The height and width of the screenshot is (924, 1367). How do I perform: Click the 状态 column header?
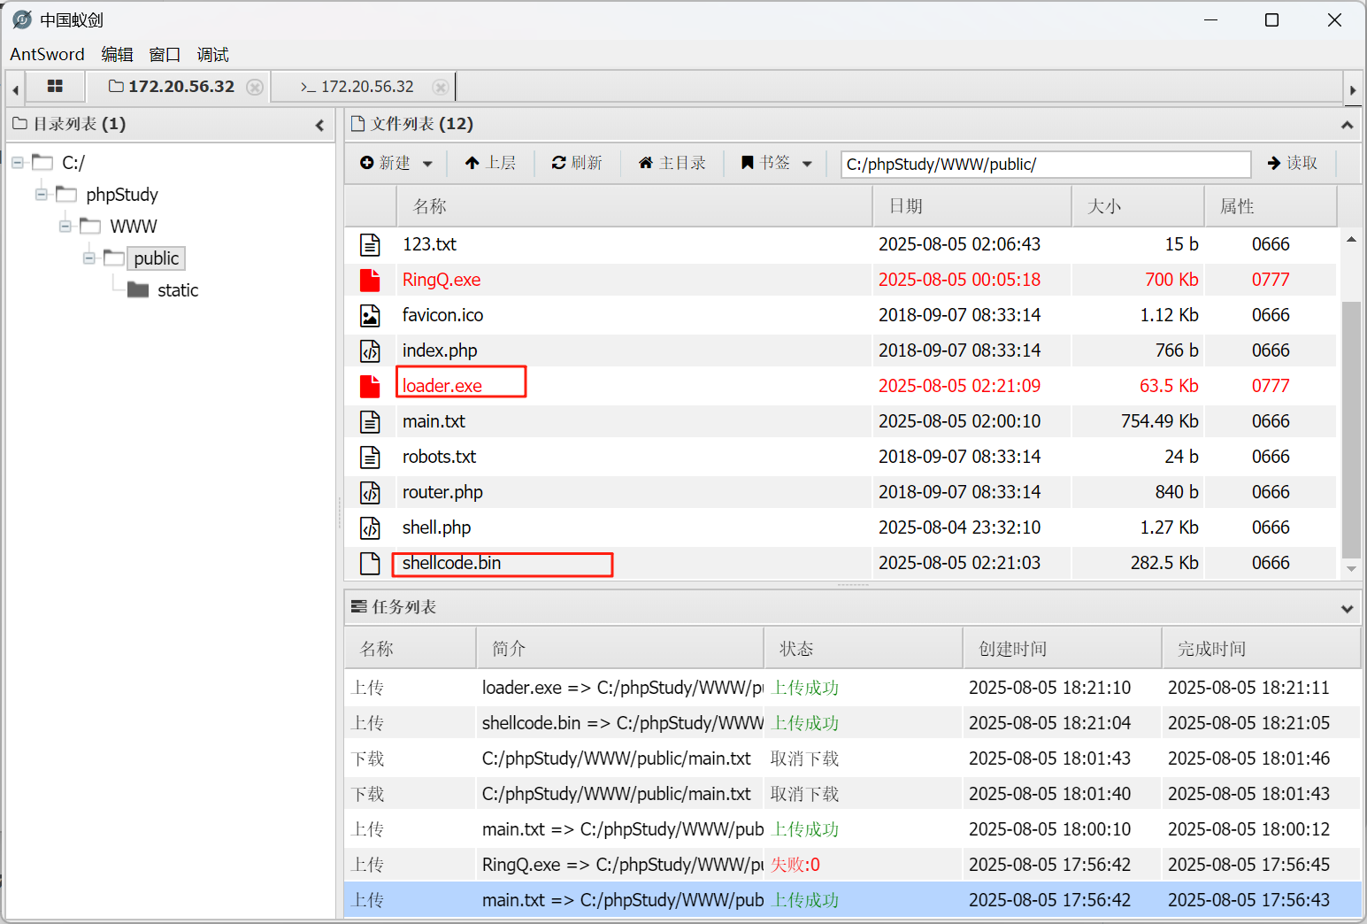pyautogui.click(x=863, y=649)
